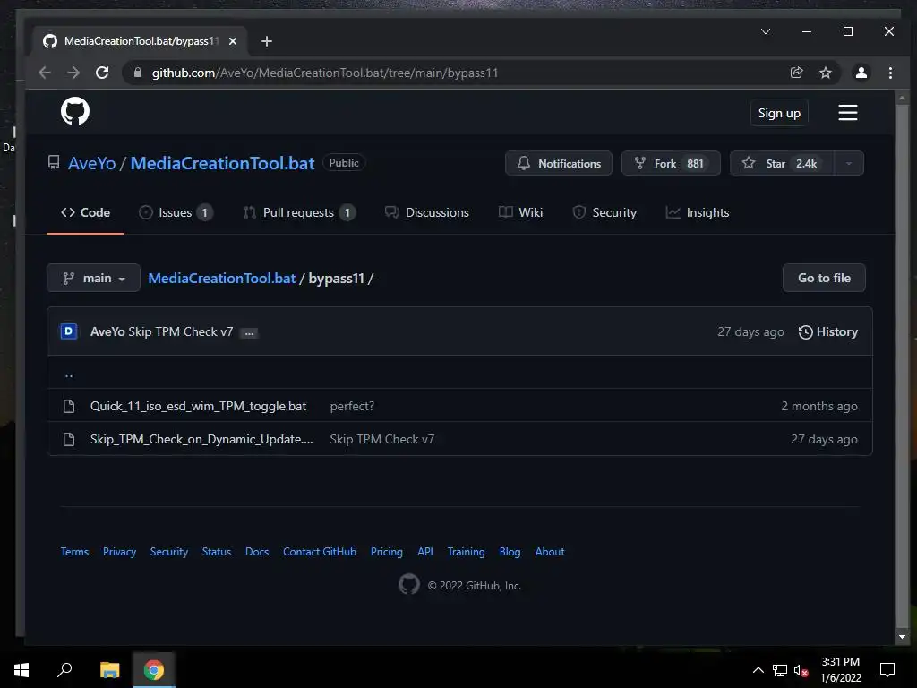The height and width of the screenshot is (688, 917).
Task: Open Chrome's three-dot menu
Action: pyautogui.click(x=890, y=73)
